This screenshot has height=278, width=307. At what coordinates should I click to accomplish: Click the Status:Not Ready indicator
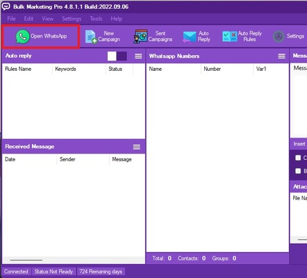[53, 272]
